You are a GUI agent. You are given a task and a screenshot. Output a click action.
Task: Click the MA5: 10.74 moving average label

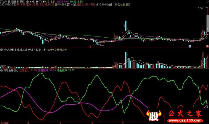[36, 2]
